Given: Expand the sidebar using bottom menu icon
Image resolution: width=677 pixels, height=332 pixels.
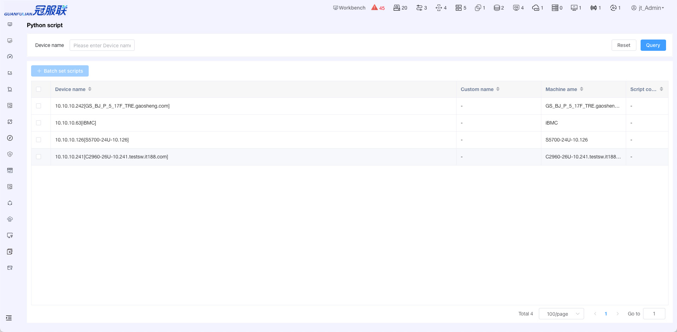Looking at the screenshot, I should tap(9, 318).
